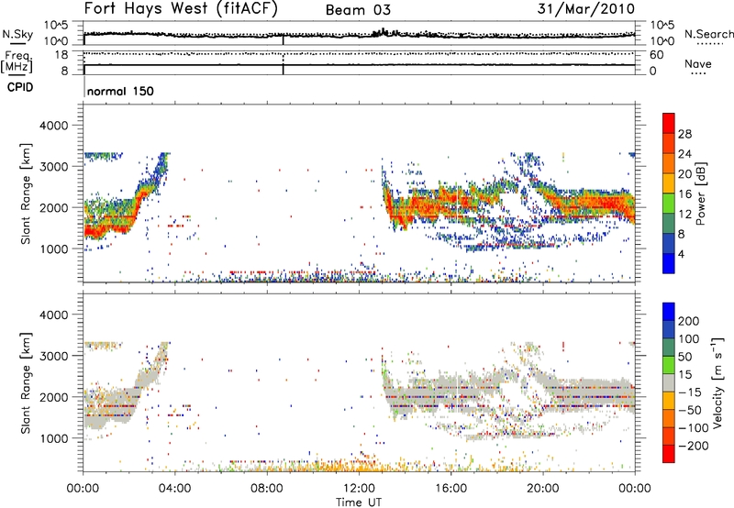This screenshot has width=734, height=508.
Task: Click the 'Slant Range [km]' label of power panel
Action: click(x=26, y=193)
